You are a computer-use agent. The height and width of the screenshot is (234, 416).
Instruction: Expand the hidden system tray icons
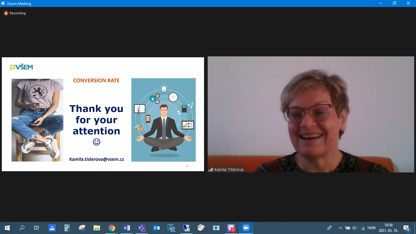pos(340,228)
